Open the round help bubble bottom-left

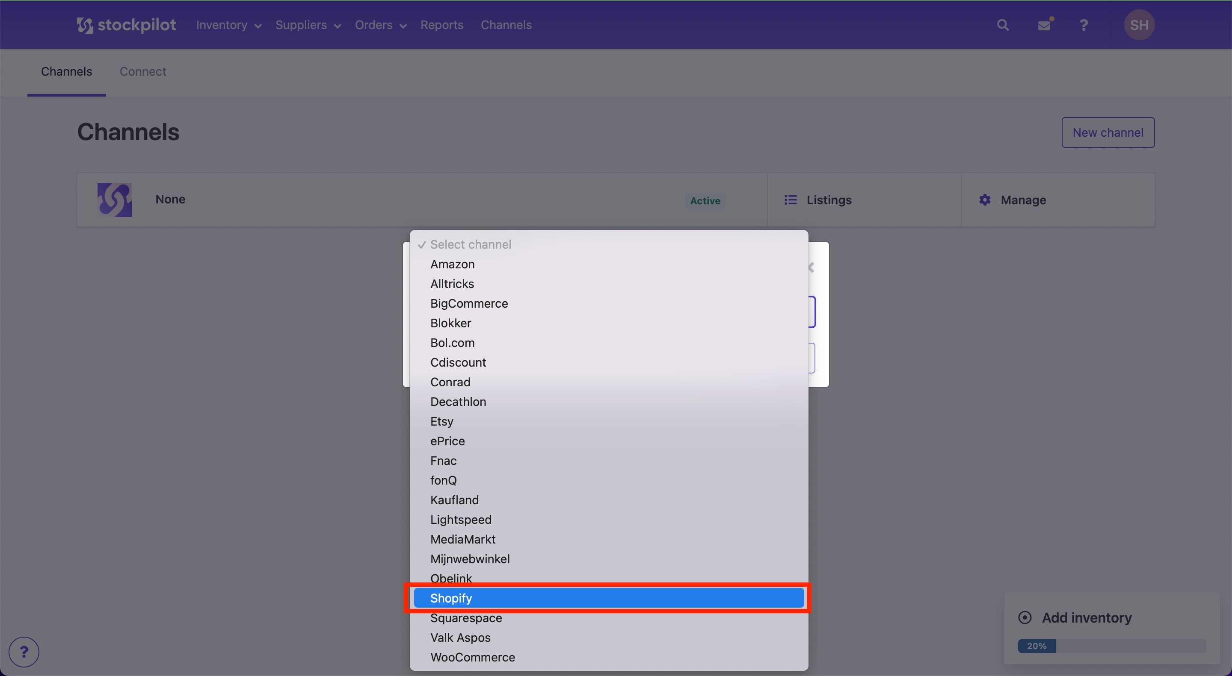(24, 652)
